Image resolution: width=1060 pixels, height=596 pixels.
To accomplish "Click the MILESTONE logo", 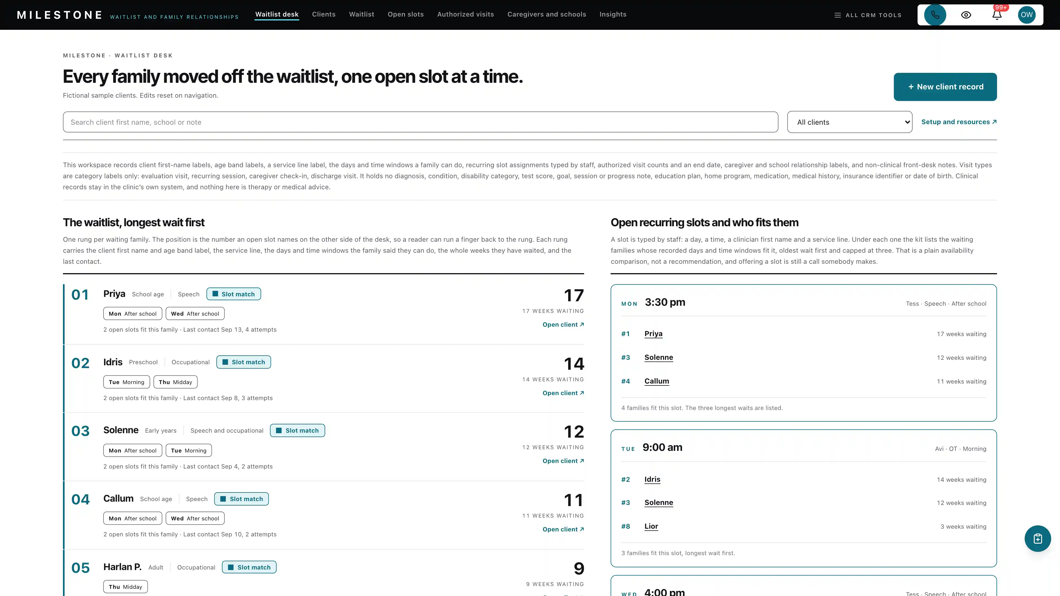I will point(60,15).
